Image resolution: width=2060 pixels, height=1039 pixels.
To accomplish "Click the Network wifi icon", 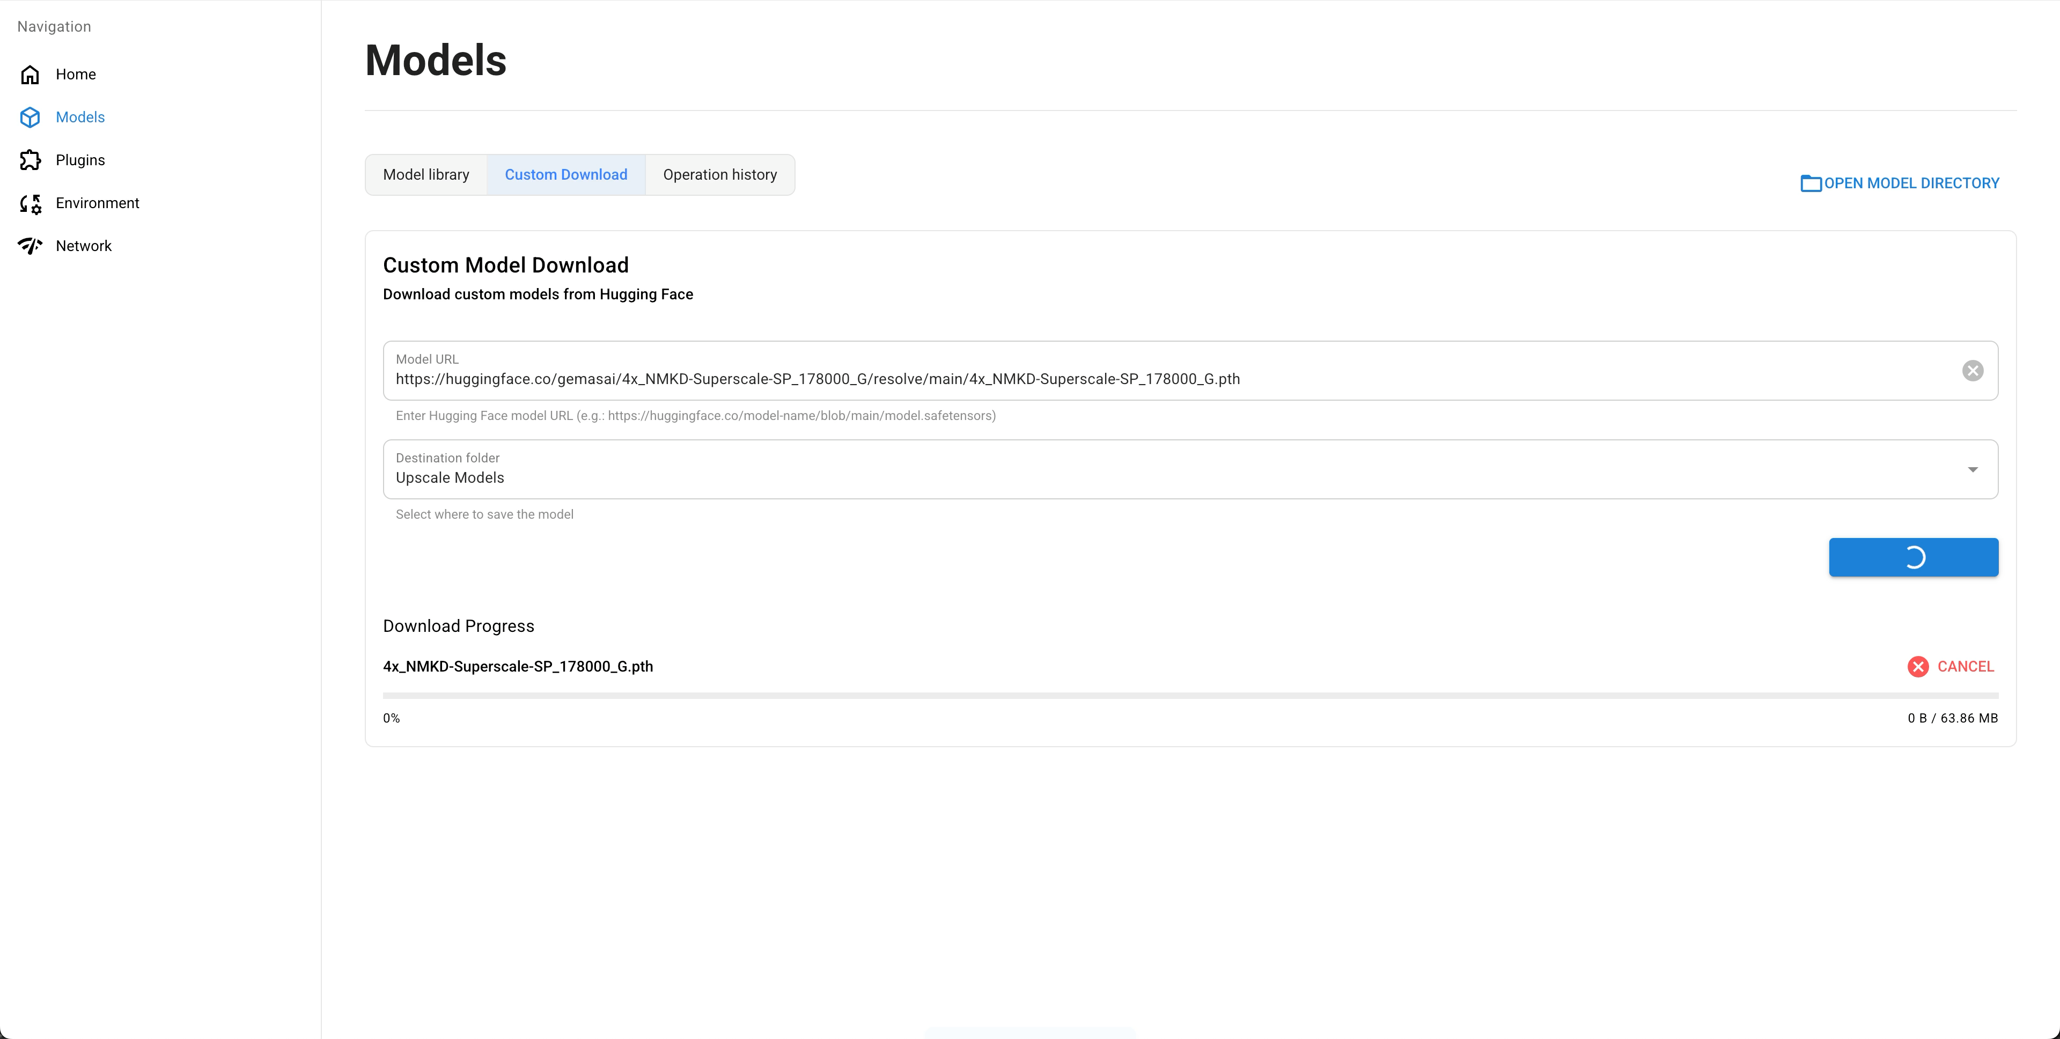I will click(31, 246).
